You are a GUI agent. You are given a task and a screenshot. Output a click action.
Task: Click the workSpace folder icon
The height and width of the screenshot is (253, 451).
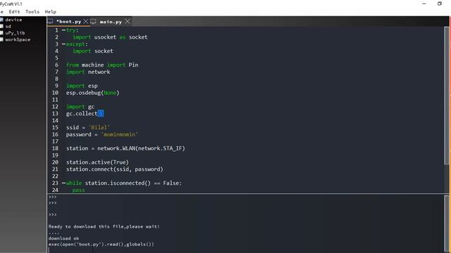[x=1, y=39]
